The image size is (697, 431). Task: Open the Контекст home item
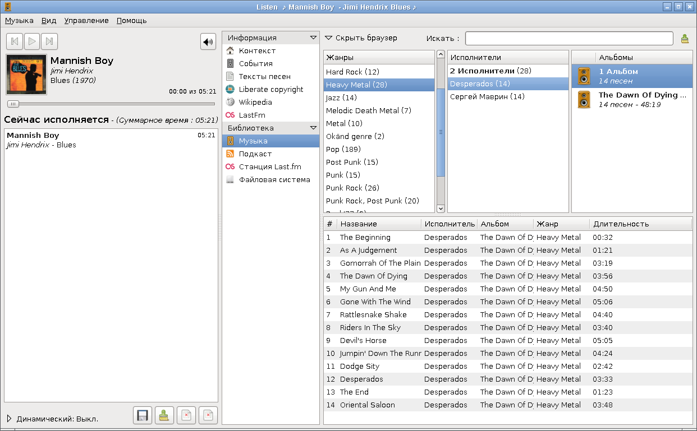pos(271,50)
